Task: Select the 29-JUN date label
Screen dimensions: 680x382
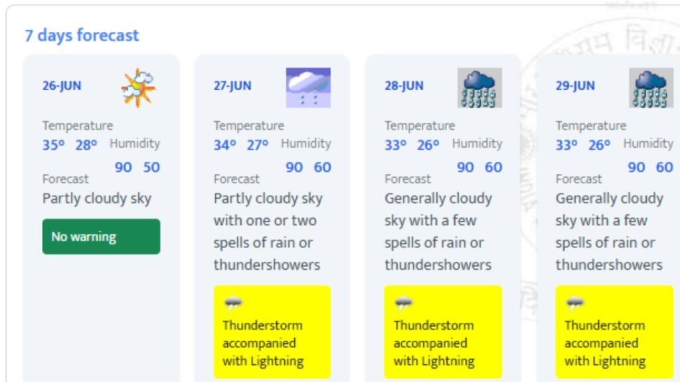Action: point(575,86)
